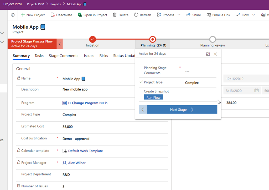The image size is (269, 190).
Task: Click the lock icon beside Project Manager
Action: point(19,162)
